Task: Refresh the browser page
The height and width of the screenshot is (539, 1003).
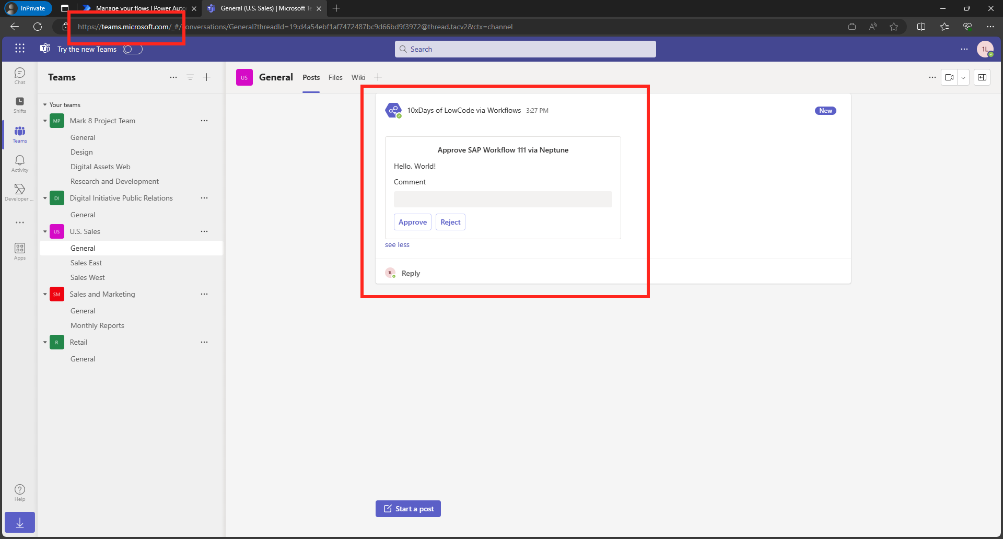Action: click(38, 27)
